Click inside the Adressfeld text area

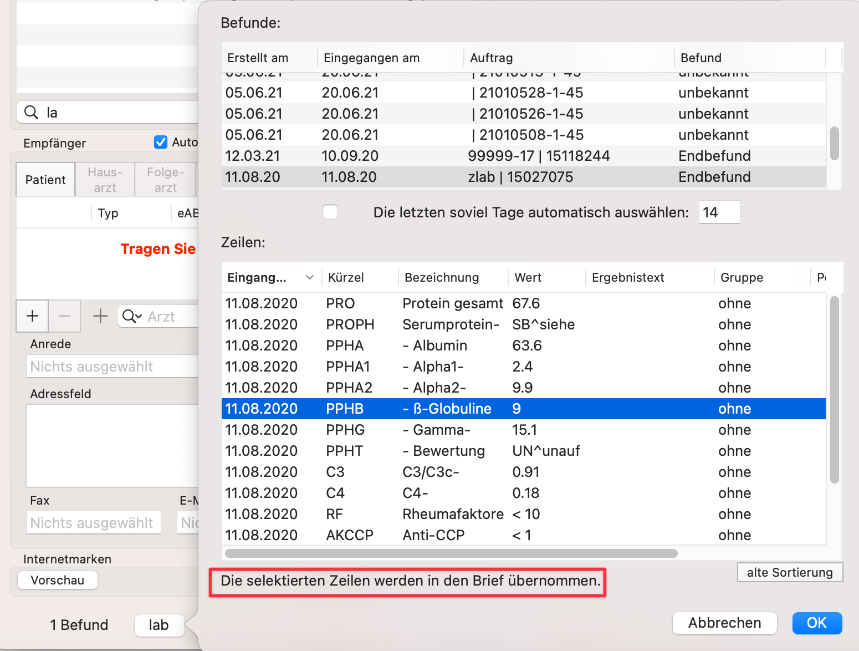[x=112, y=446]
